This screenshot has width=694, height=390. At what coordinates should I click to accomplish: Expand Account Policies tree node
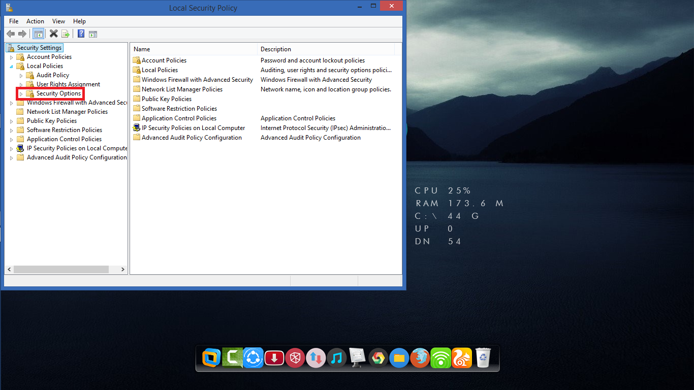point(12,57)
